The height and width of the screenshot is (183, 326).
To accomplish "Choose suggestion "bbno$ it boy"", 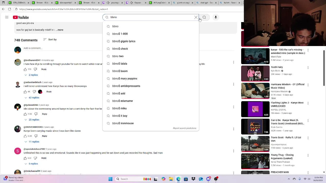I will coord(151,116).
